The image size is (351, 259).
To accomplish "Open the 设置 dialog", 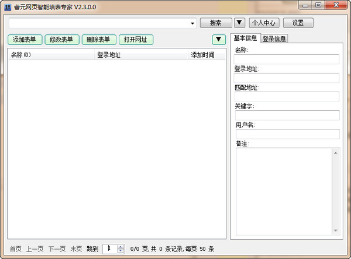I will point(298,23).
